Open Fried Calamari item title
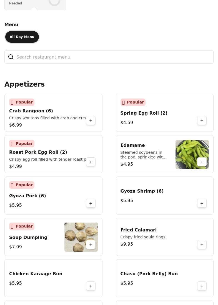The image size is (218, 305). pyautogui.click(x=138, y=230)
